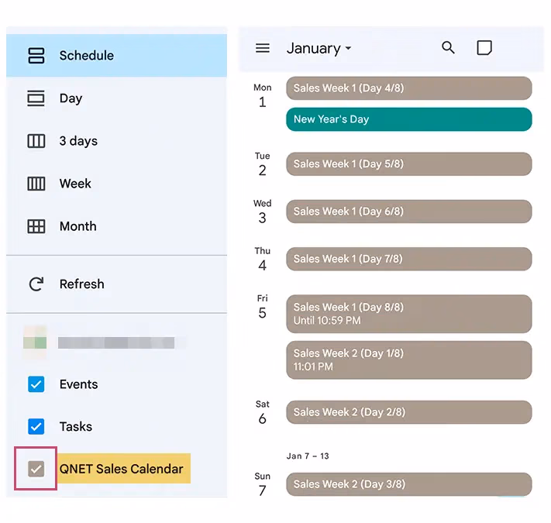The height and width of the screenshot is (523, 551).
Task: Click the Schedule view icon
Action: coord(36,56)
